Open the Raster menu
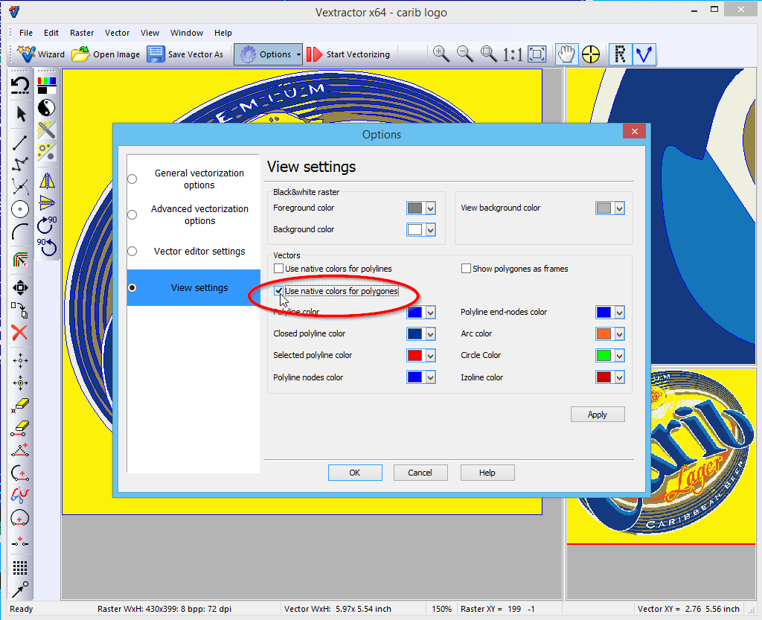 coord(82,33)
